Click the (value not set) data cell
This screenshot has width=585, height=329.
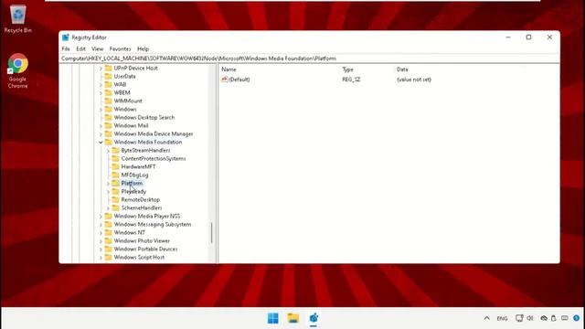(414, 80)
